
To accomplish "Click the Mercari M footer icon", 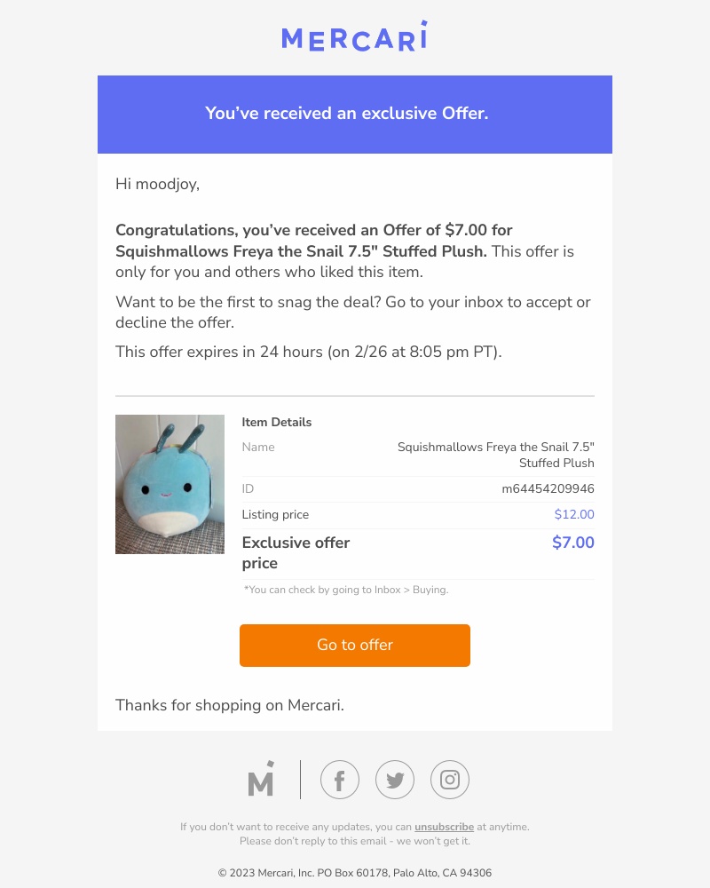I will click(x=260, y=780).
